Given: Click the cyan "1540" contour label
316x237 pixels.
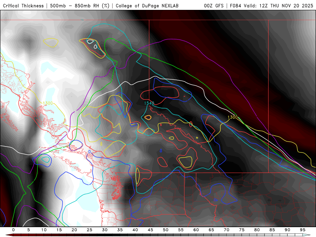Looking at the screenshot, I should [149, 103].
